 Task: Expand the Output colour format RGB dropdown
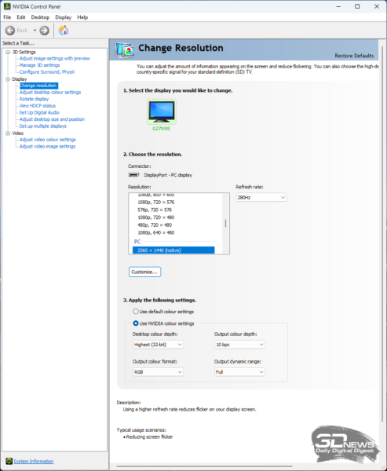pos(158,372)
